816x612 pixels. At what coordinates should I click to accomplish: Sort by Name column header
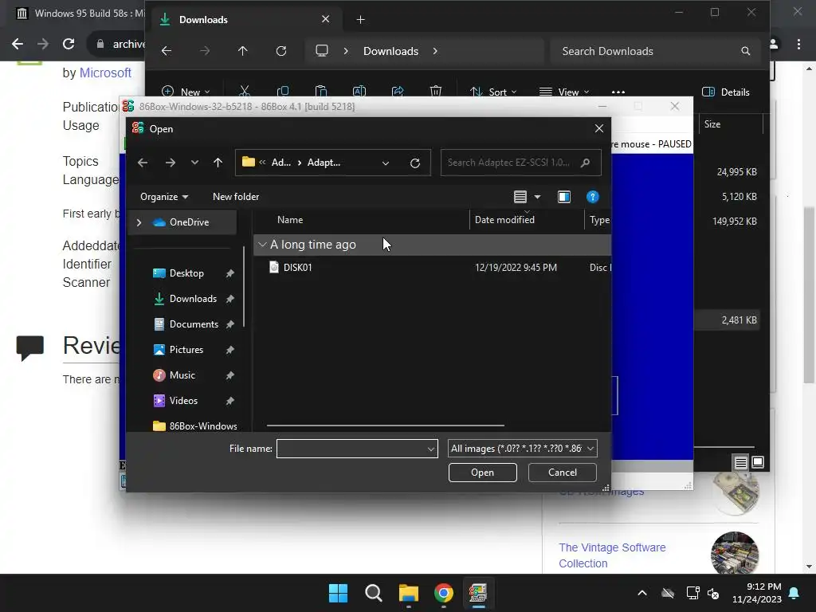[x=290, y=220]
